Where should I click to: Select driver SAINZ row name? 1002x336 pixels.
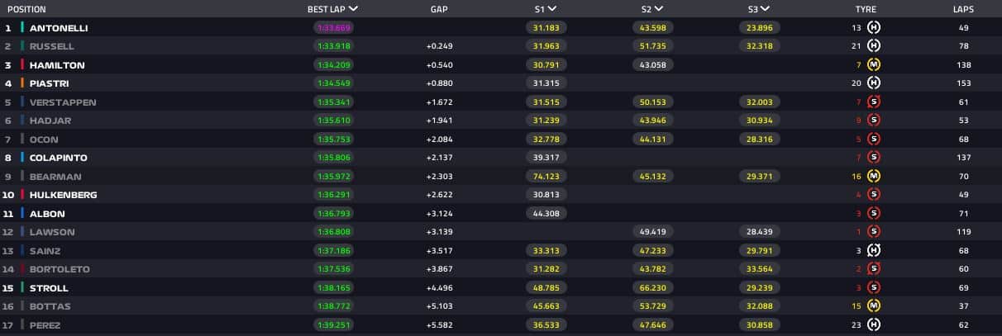pos(45,250)
